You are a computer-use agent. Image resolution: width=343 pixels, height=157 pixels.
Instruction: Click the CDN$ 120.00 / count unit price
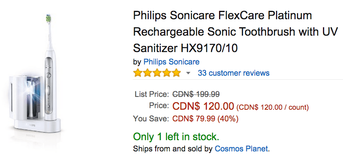[272, 107]
